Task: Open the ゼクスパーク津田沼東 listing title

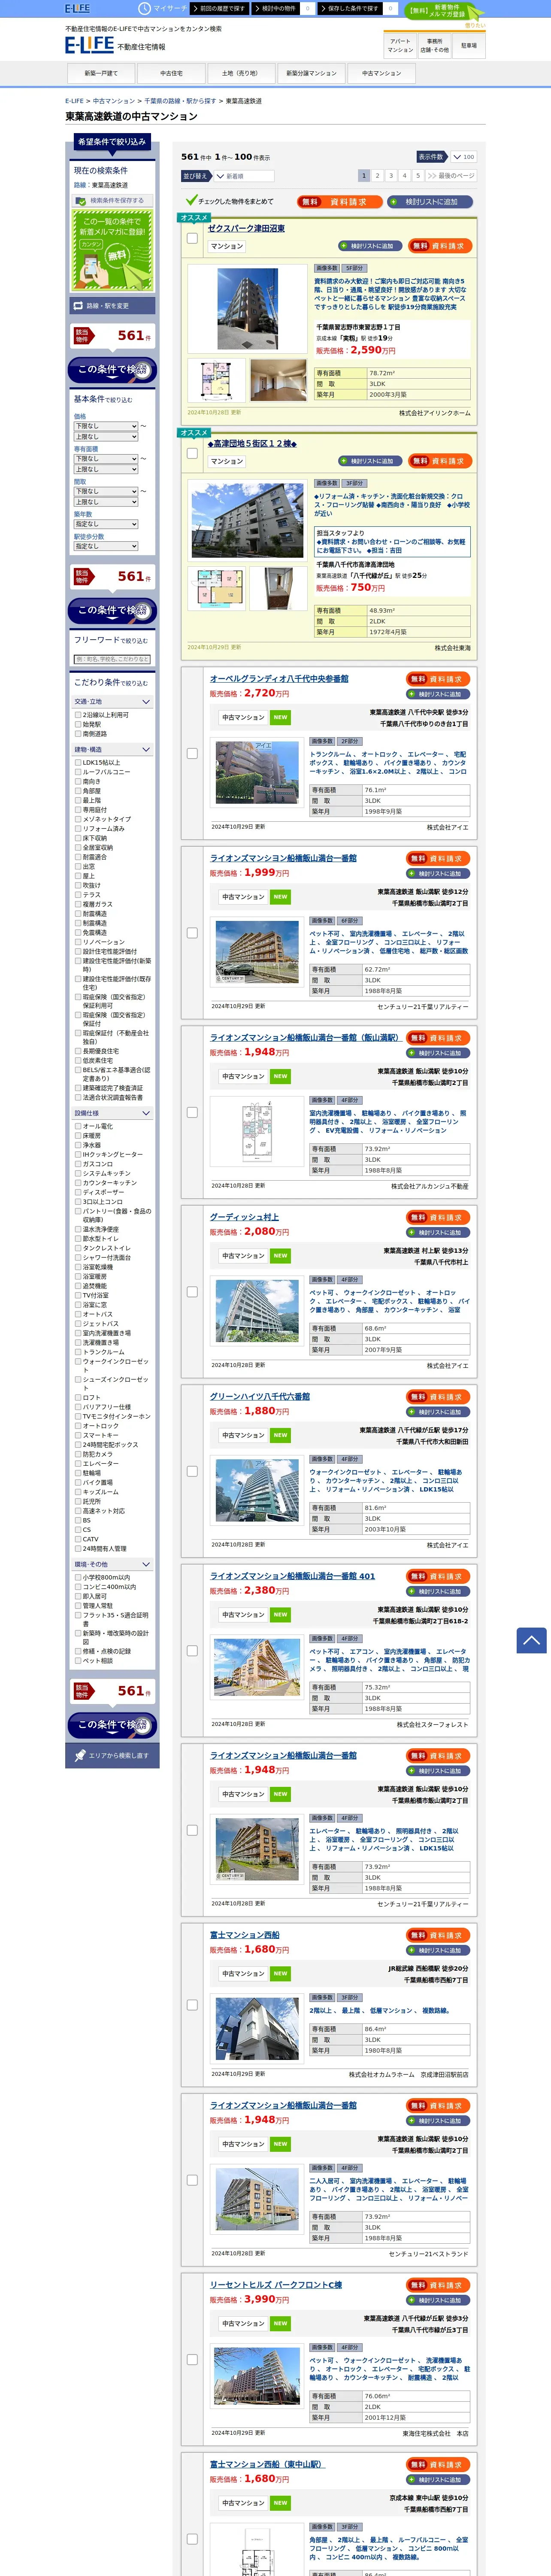Action: tap(246, 229)
